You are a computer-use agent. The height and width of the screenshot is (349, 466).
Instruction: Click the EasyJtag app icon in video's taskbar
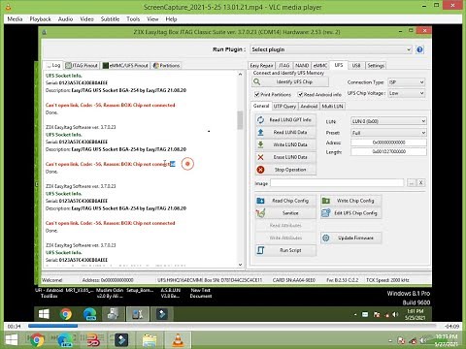tap(138, 314)
